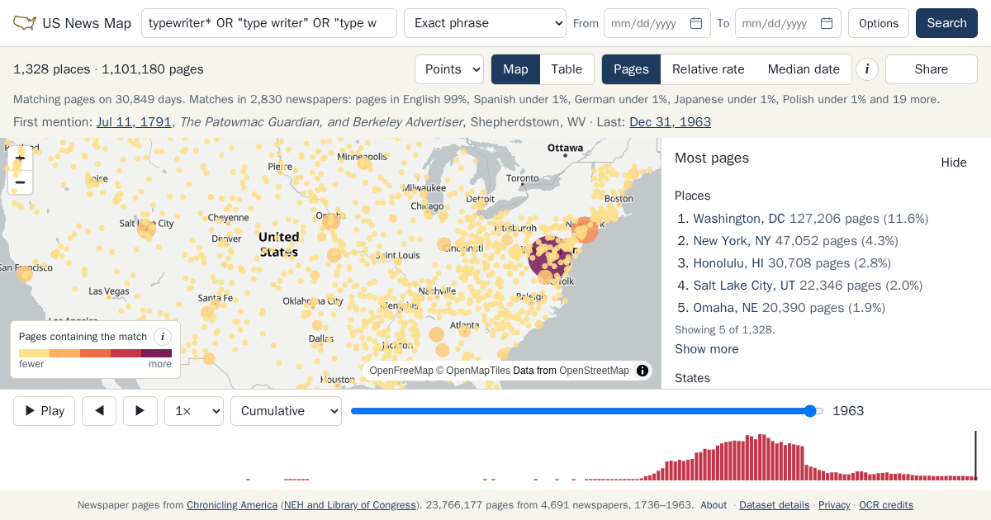Click the year timeline slider handle

click(811, 411)
